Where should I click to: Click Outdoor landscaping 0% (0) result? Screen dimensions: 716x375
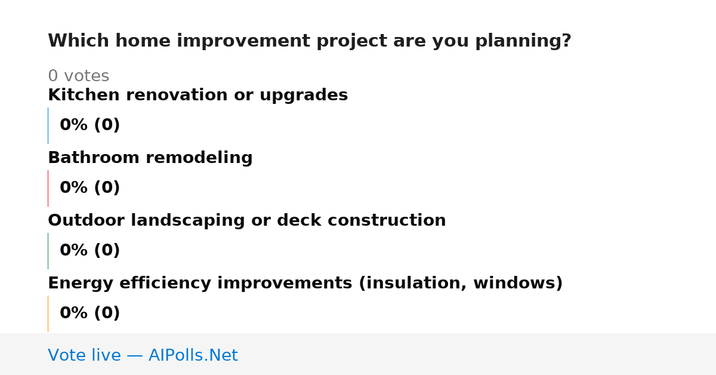pos(89,251)
